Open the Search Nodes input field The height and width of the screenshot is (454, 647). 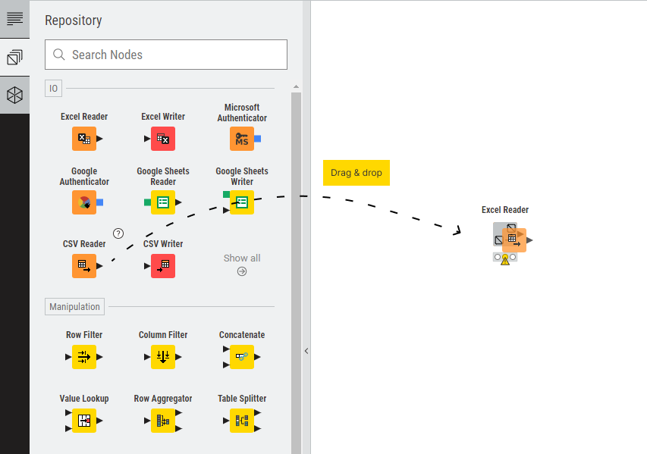[165, 55]
